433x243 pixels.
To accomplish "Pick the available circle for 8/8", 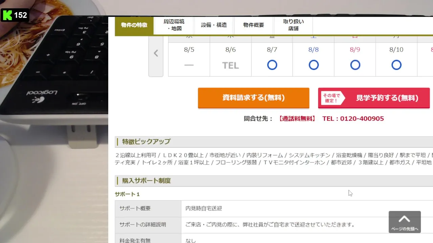I will pyautogui.click(x=314, y=65).
